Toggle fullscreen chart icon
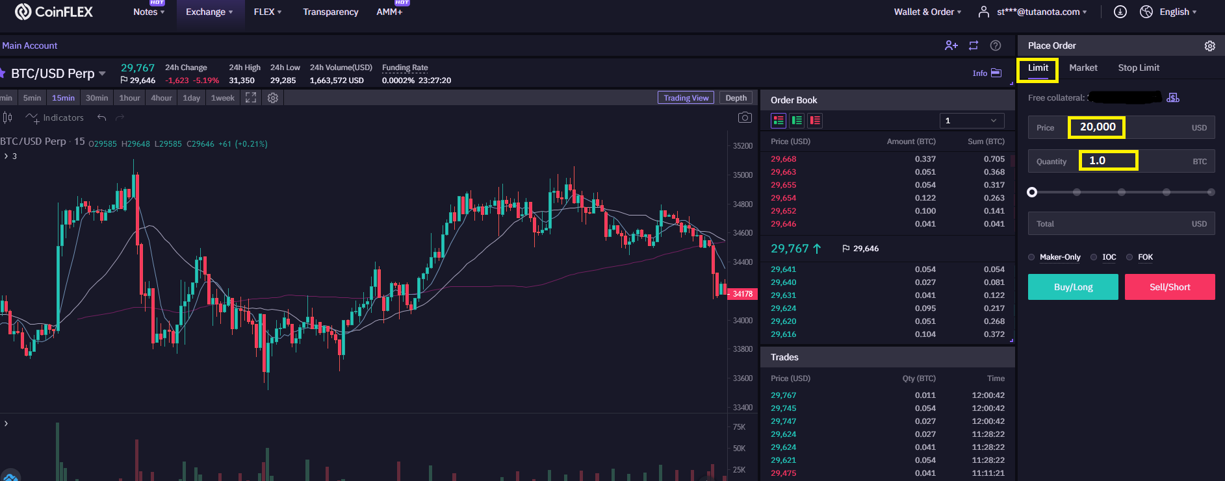Screen dimensions: 1225x481 click(251, 98)
